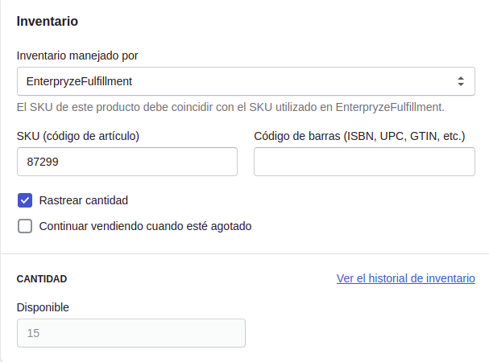Click the Disponible label
Screen dimensions: 489x362
click(x=43, y=306)
